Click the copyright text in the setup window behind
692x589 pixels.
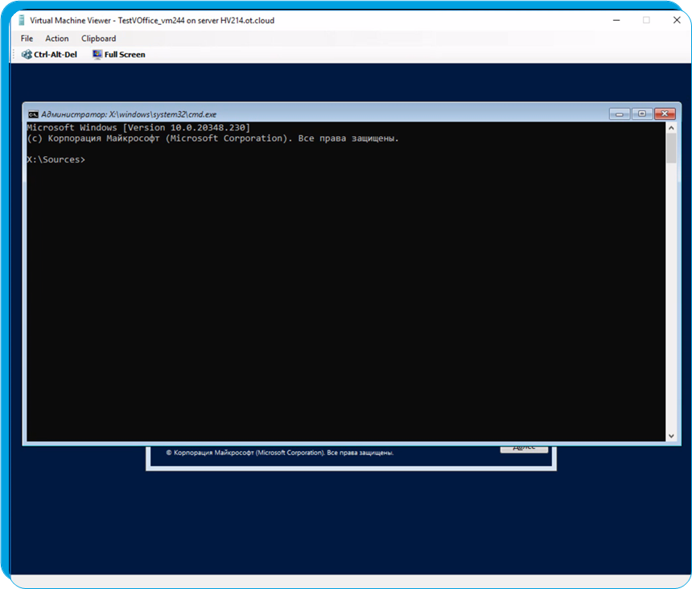(280, 453)
